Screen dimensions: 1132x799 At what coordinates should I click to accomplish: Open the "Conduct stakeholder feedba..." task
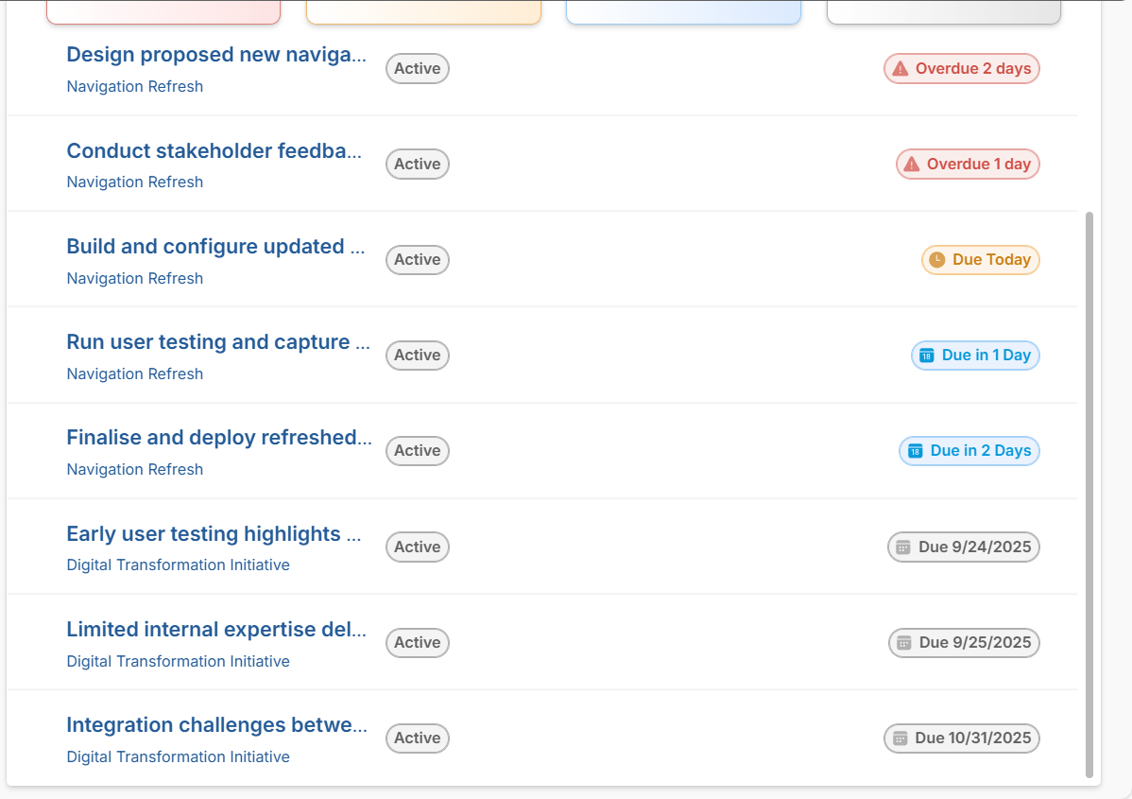point(214,151)
